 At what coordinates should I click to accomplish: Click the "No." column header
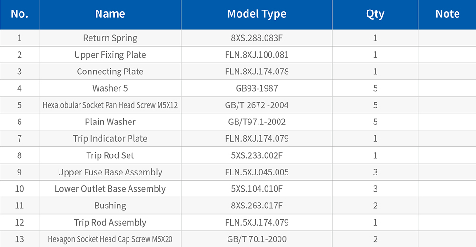point(20,14)
